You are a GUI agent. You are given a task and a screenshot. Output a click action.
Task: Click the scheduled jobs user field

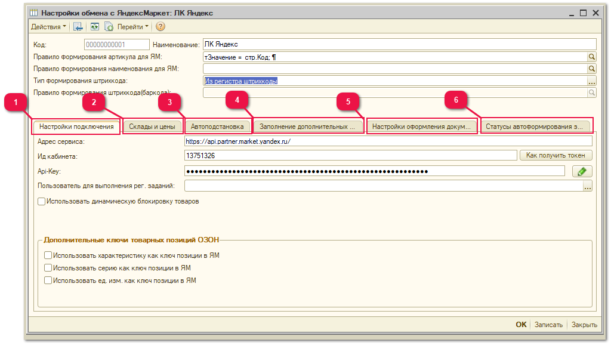384,186
